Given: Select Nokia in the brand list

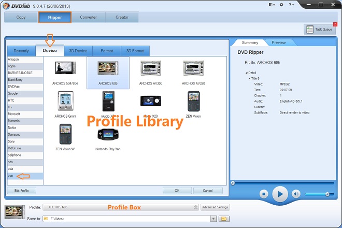Looking at the screenshot, I should [x=25, y=127].
